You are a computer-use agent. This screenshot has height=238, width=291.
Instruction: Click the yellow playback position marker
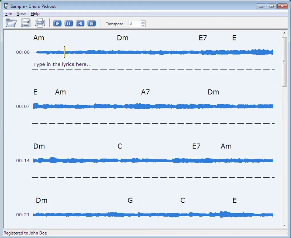pyautogui.click(x=64, y=52)
